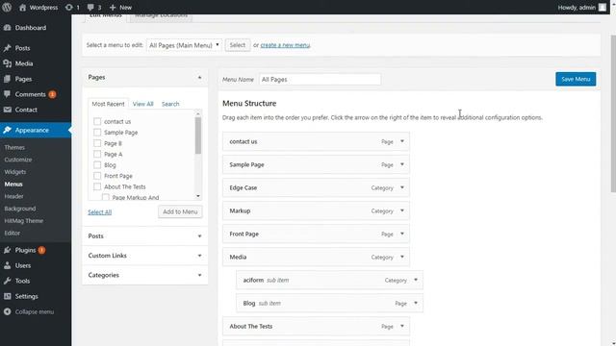Switch to the View All tab

[143, 104]
